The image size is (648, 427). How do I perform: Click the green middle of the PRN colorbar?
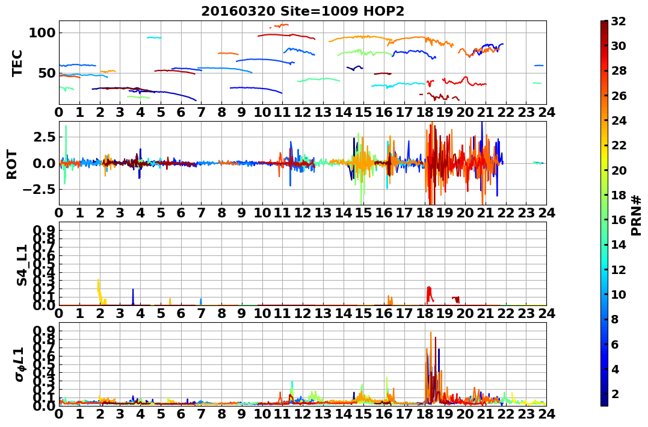(x=604, y=213)
